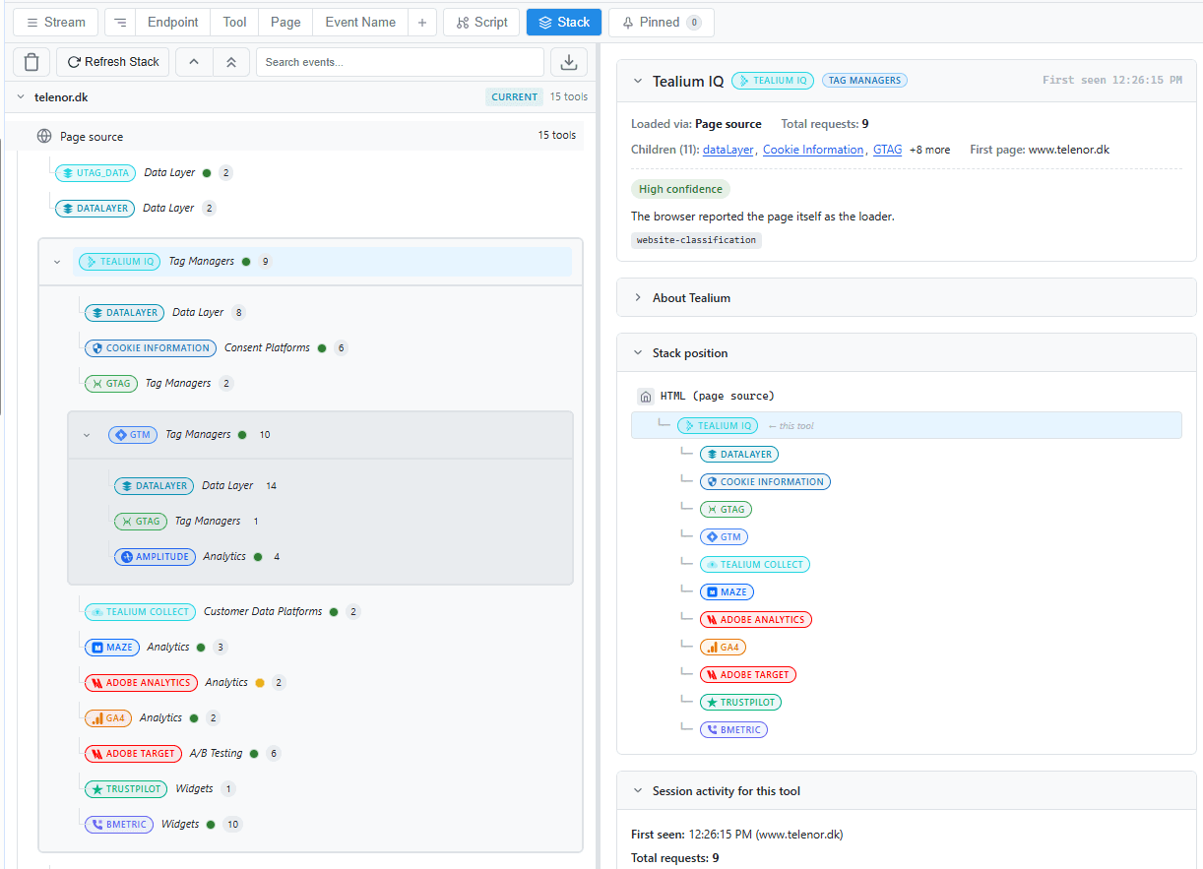Viewport: 1203px width, 869px height.
Task: Click TEALIUM COLLECT badge in Stack position
Action: click(x=755, y=565)
